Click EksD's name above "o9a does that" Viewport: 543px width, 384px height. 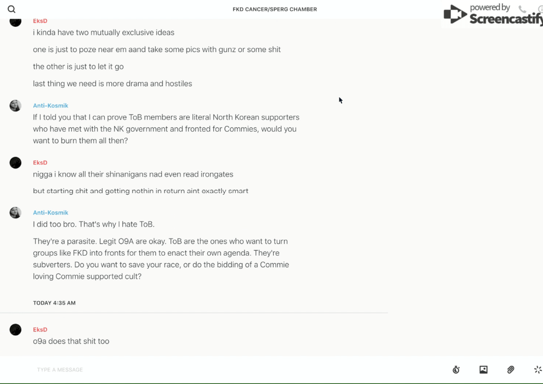click(x=40, y=330)
